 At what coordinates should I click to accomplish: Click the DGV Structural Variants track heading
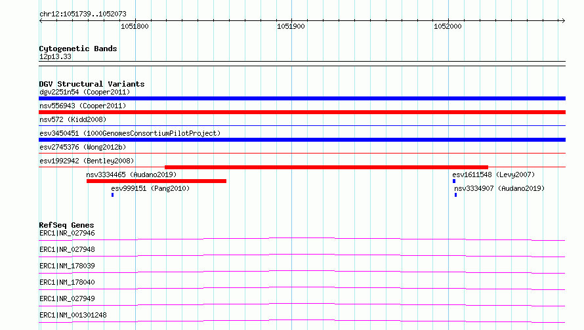coord(92,84)
